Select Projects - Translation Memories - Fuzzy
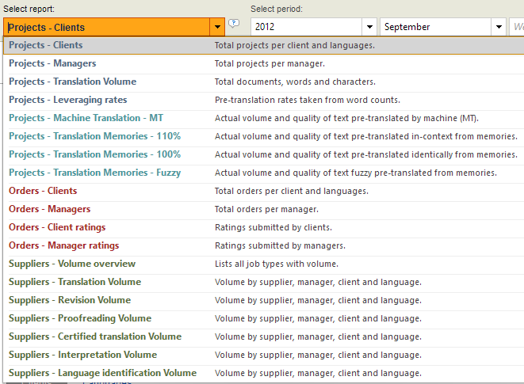 (x=94, y=173)
